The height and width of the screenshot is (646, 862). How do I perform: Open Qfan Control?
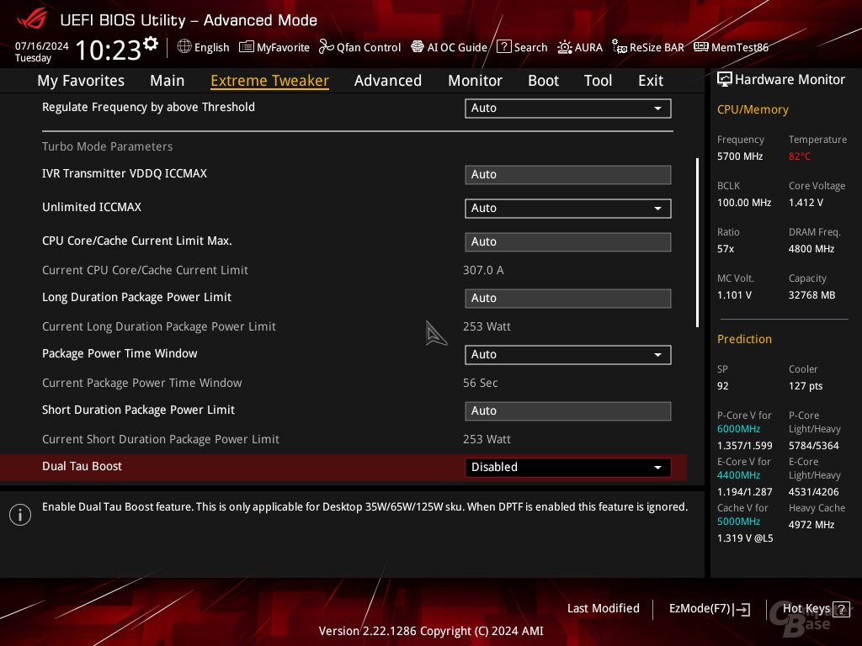point(359,47)
